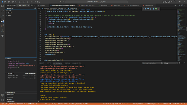Screen dimensions: 187x105
Task: Step over the current line in debug toolbar
Action: point(148,9)
